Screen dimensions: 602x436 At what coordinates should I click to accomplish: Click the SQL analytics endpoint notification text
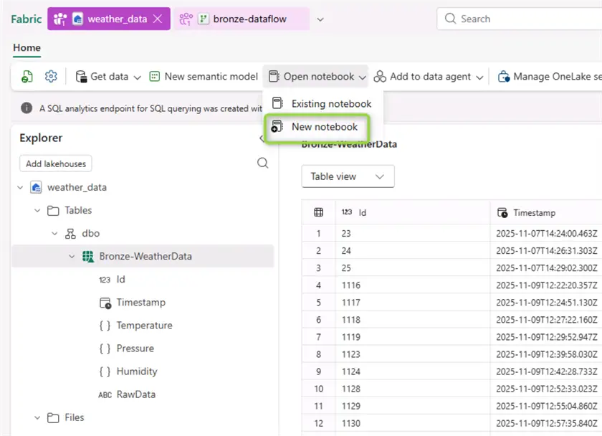[x=150, y=108]
